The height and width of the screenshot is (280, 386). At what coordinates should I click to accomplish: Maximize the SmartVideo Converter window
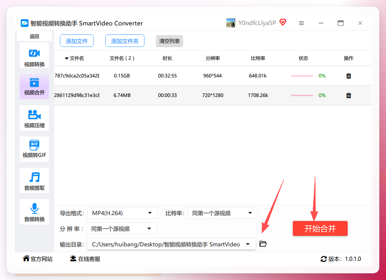click(341, 23)
